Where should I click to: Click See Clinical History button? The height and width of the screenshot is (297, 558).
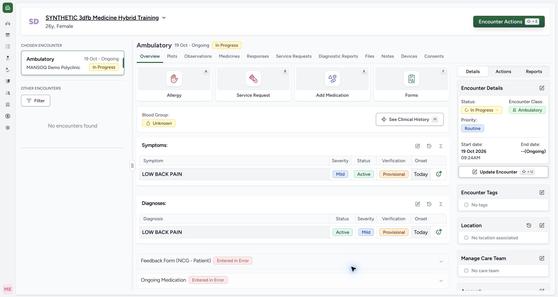pos(409,119)
